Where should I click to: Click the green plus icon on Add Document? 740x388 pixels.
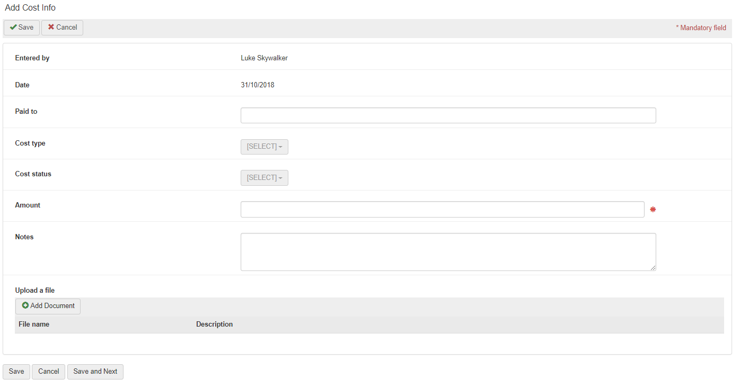(25, 306)
